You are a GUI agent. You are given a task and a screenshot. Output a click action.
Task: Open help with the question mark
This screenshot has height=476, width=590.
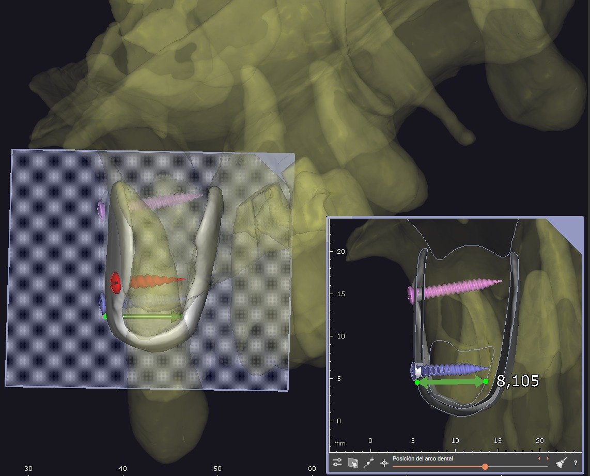pos(575,463)
